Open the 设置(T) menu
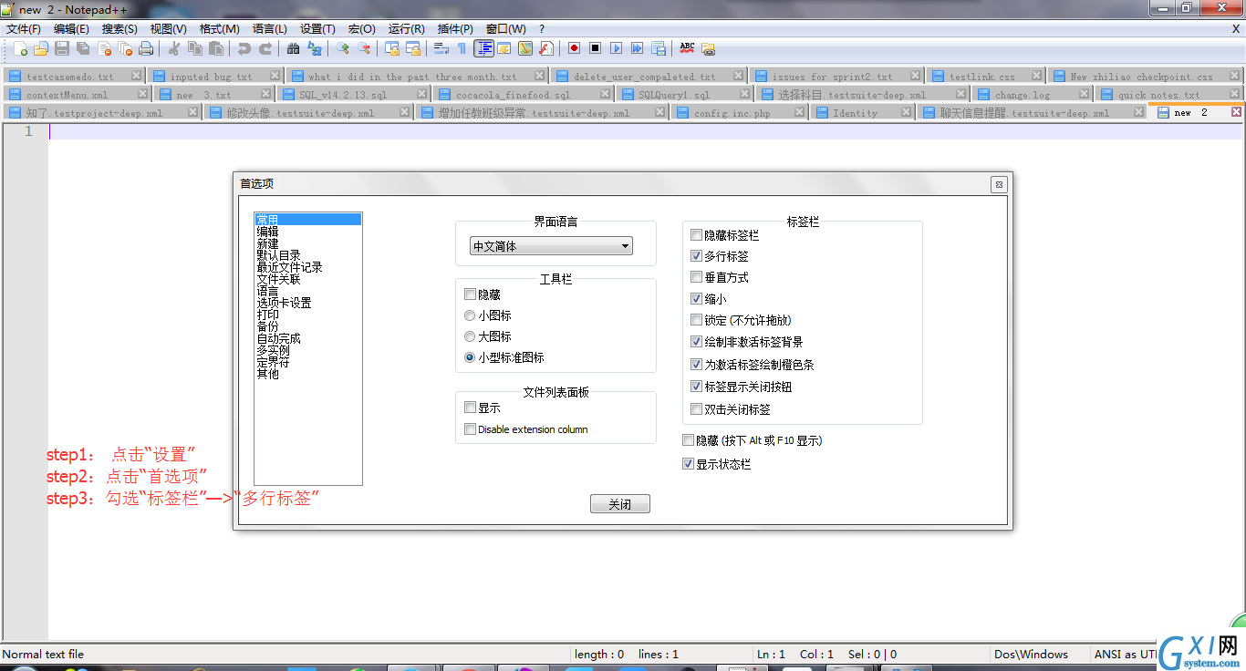Viewport: 1246px width, 671px height. [x=317, y=29]
